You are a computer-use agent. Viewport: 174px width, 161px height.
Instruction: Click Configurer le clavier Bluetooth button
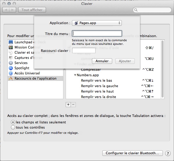point(132,153)
